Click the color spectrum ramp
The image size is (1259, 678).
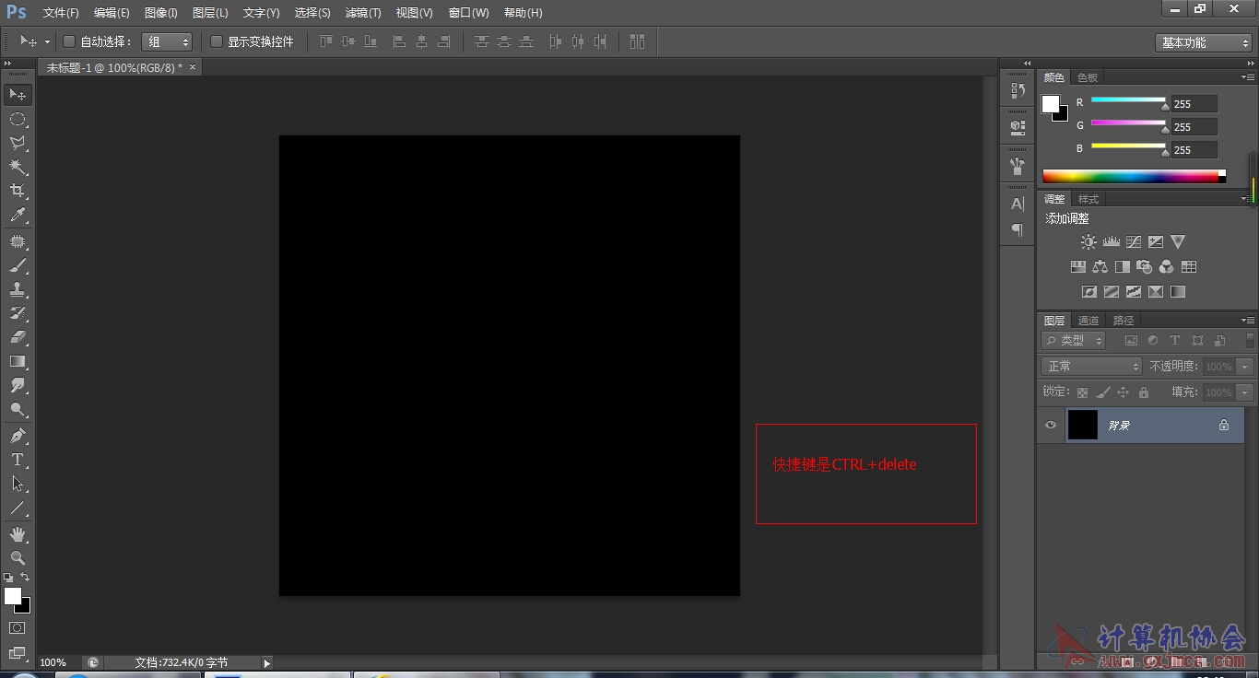pos(1134,176)
